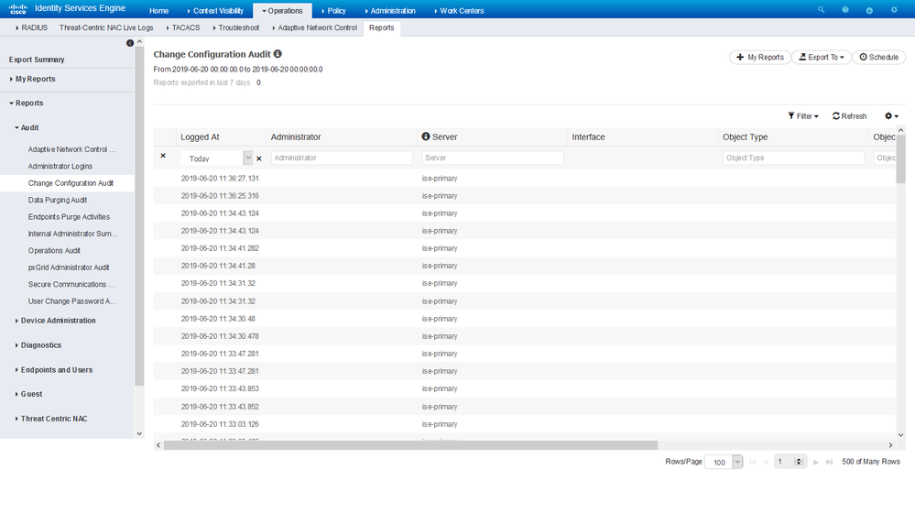Add to My Reports
Image resolution: width=915 pixels, height=513 pixels.
tap(760, 57)
